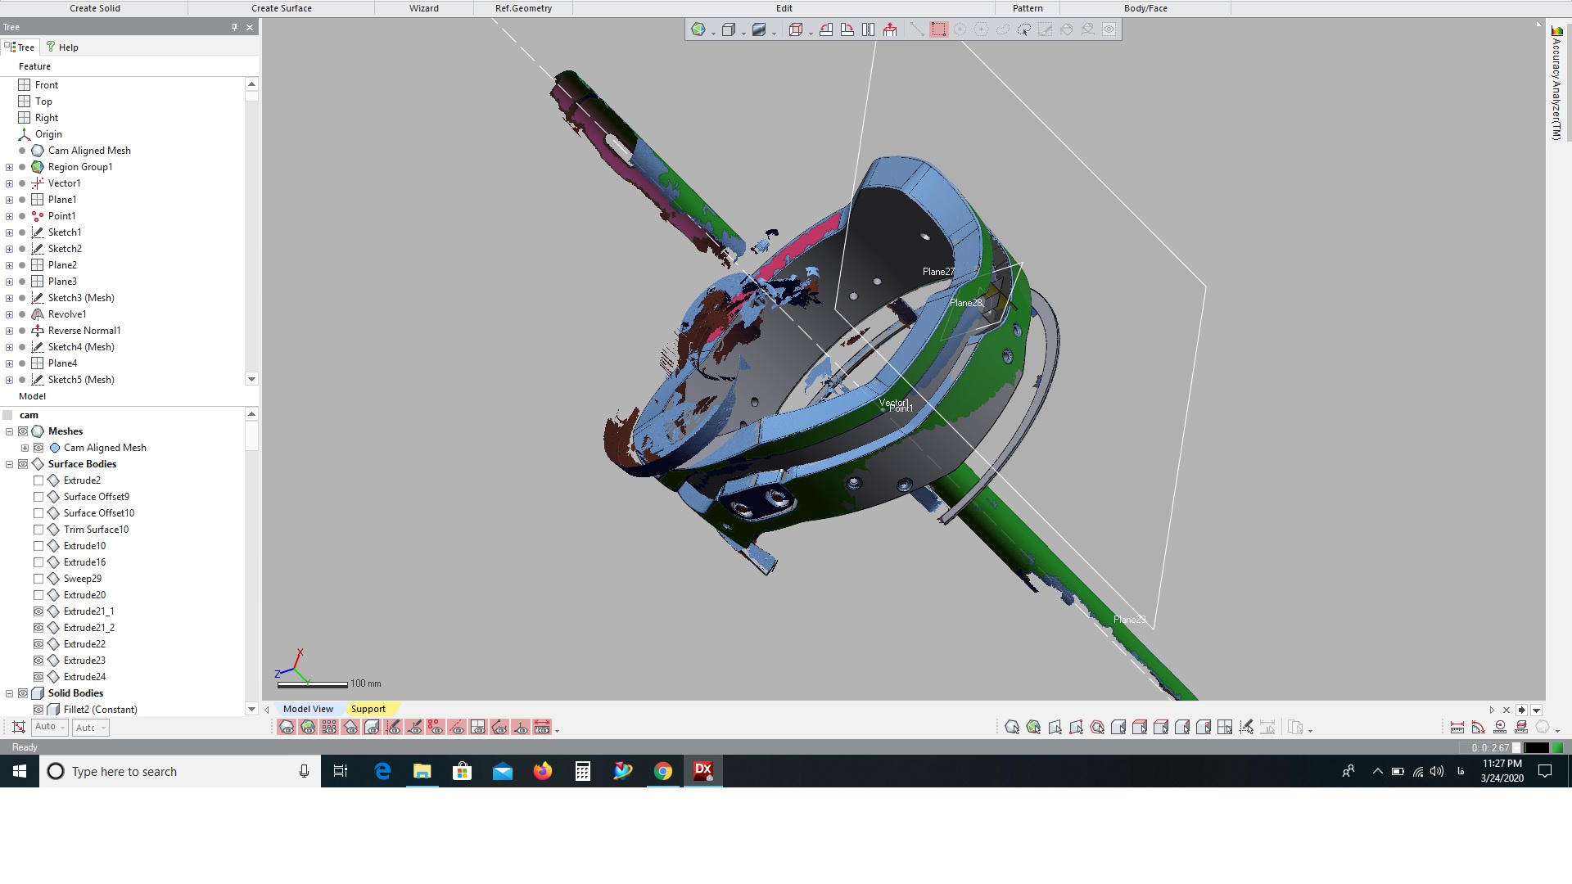
Task: Toggle region visibility eye icon
Action: point(308,728)
